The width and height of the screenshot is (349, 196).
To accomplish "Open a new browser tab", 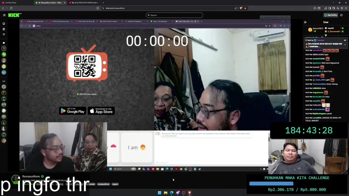I will click(x=103, y=3).
